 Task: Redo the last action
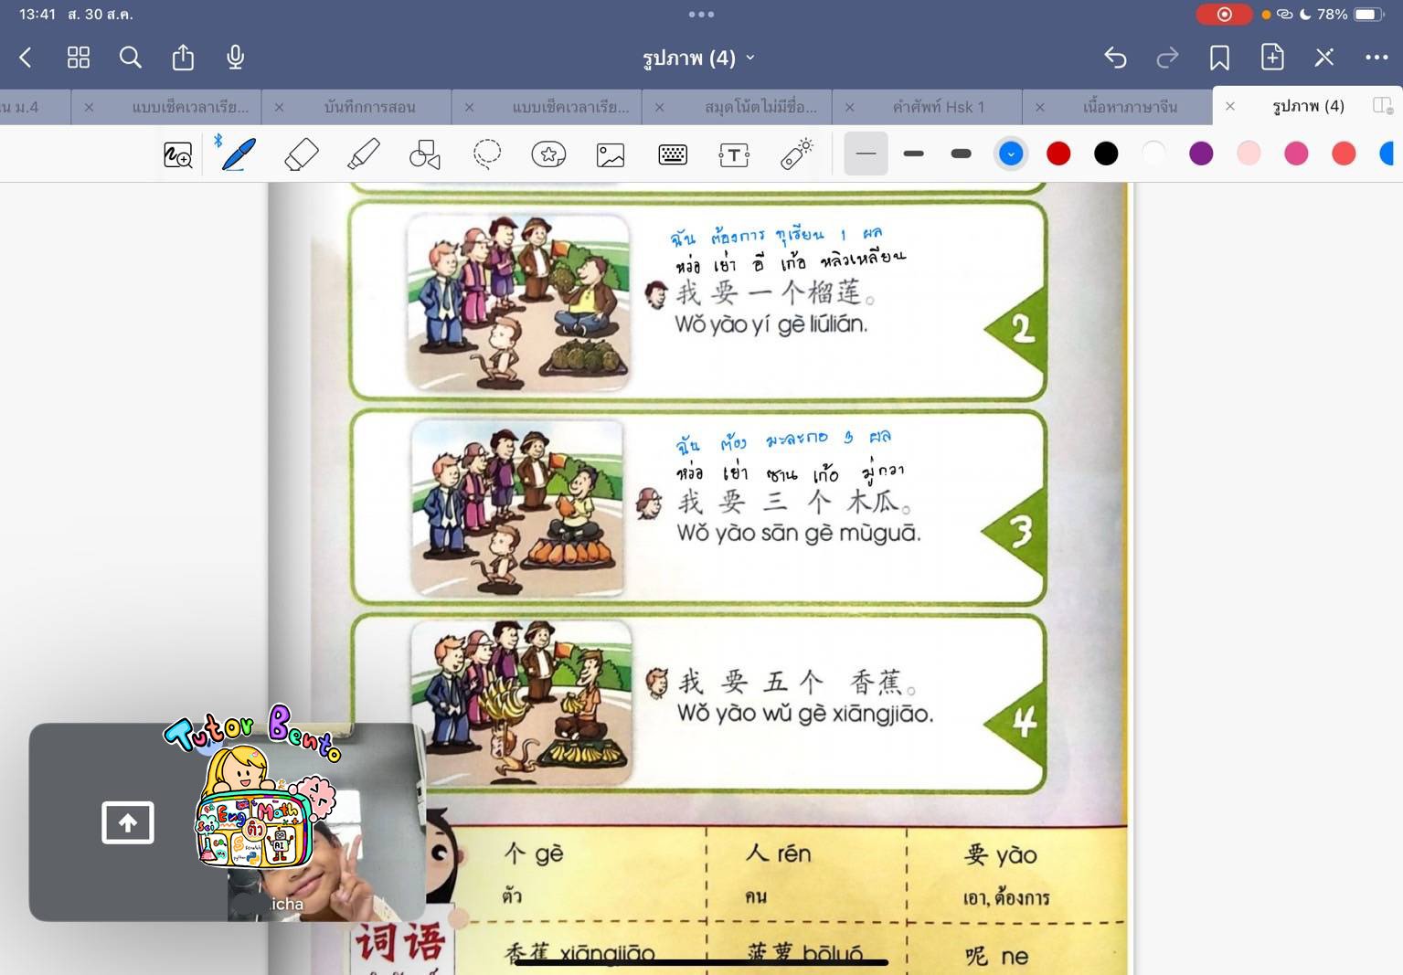pos(1167,58)
